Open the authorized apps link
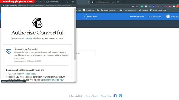Image resolution: width=179 pixels, height=100 pixels. click(x=28, y=74)
